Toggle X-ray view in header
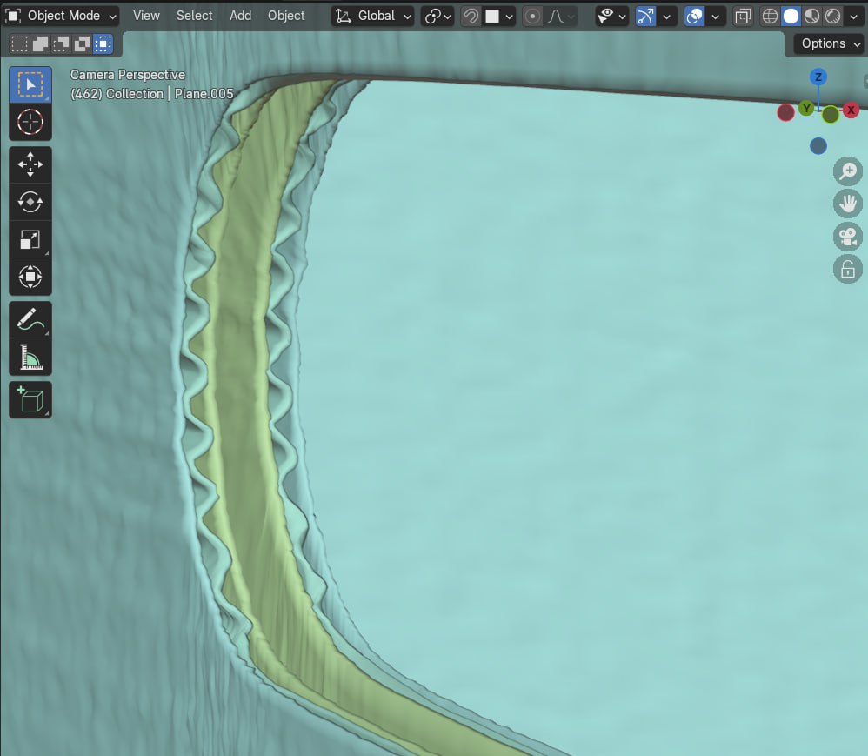The image size is (868, 756). [744, 16]
